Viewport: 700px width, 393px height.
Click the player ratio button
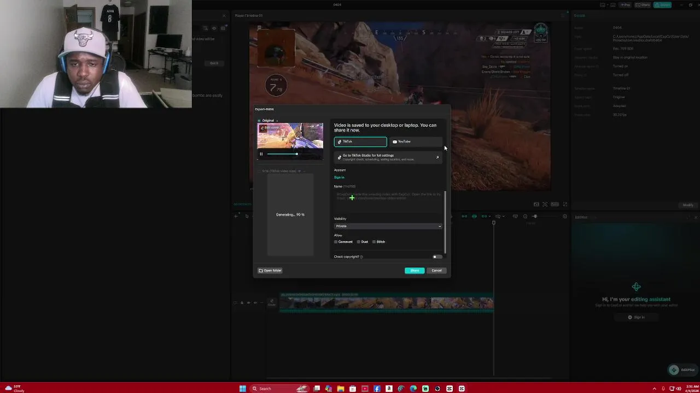(555, 204)
